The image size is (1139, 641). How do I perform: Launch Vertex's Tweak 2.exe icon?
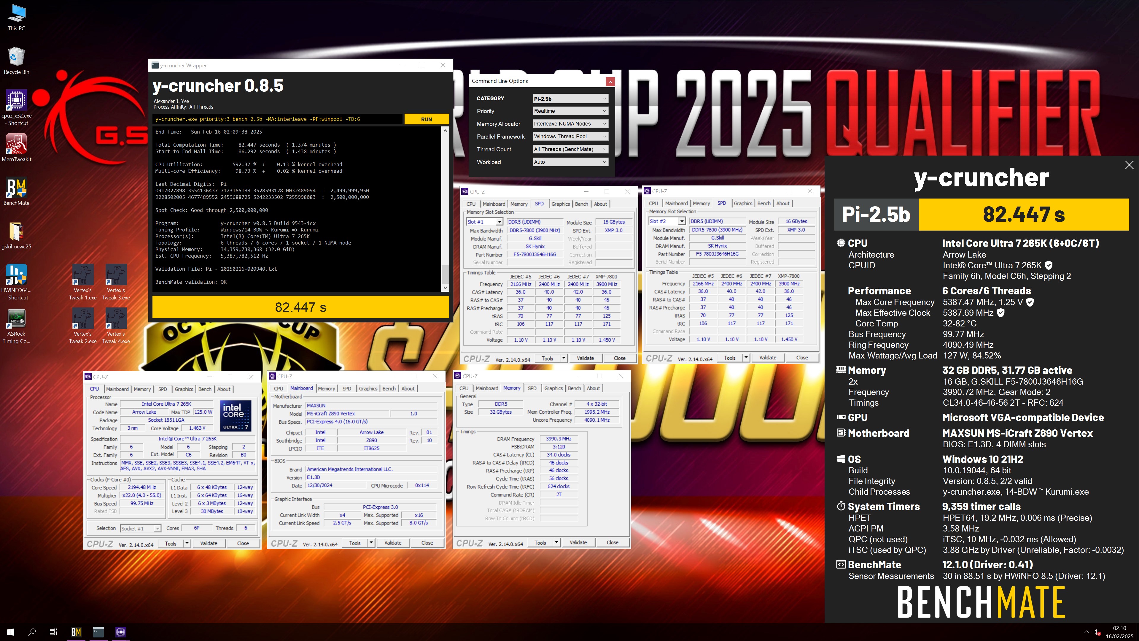(83, 326)
